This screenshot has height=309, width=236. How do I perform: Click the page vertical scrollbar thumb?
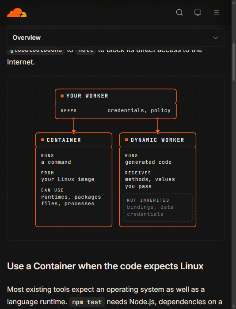[234, 62]
